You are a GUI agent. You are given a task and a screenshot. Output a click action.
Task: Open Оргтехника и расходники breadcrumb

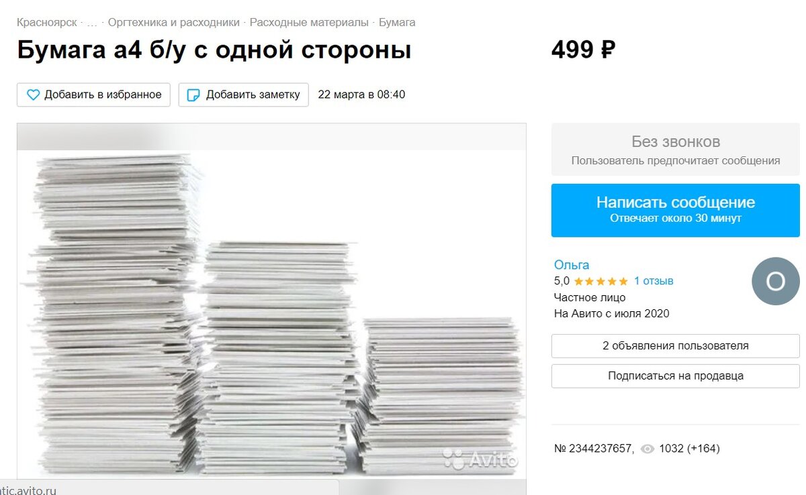pos(174,22)
